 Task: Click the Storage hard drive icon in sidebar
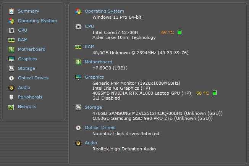pos(11,68)
